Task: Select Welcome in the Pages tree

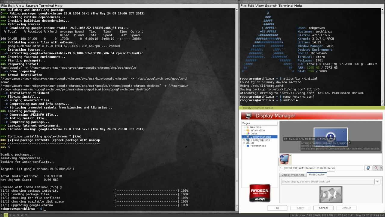Action: click(255, 127)
